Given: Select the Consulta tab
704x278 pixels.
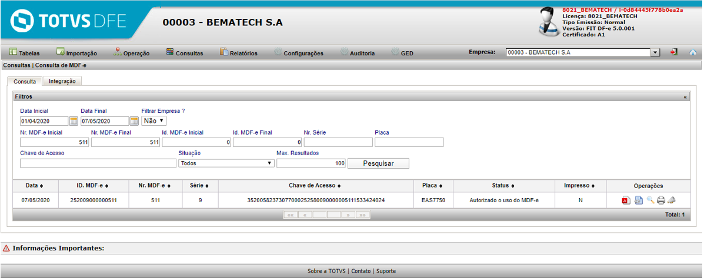Looking at the screenshot, I should 25,82.
